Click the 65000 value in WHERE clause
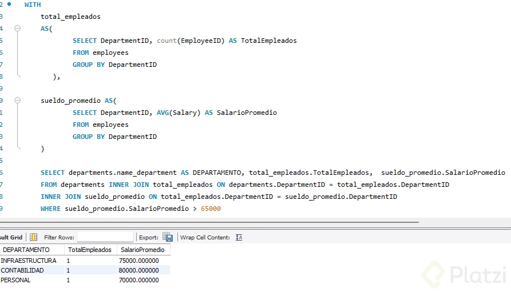 coord(211,209)
